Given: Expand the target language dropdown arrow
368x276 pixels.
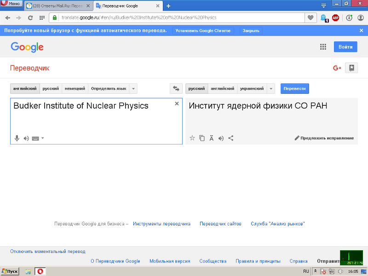Looking at the screenshot, I should click(x=271, y=88).
